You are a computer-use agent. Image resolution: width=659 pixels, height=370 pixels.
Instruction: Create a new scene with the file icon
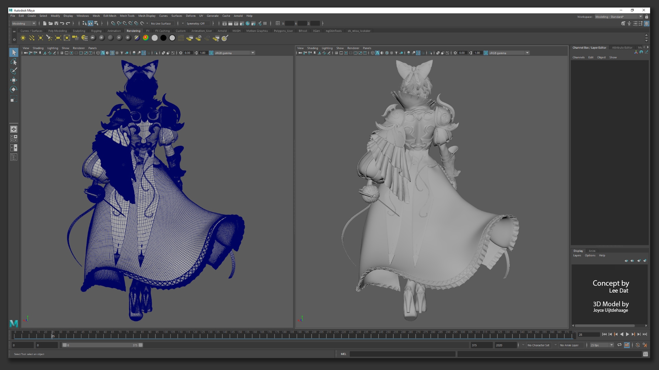pyautogui.click(x=45, y=23)
